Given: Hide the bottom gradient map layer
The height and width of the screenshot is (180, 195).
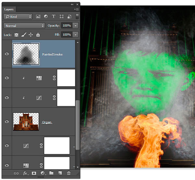Looking at the screenshot, I should (7, 165).
